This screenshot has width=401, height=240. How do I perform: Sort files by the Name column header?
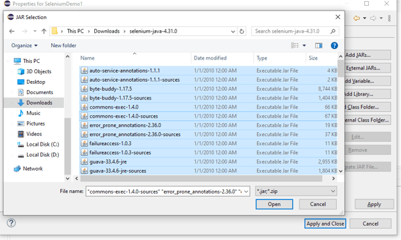click(87, 58)
